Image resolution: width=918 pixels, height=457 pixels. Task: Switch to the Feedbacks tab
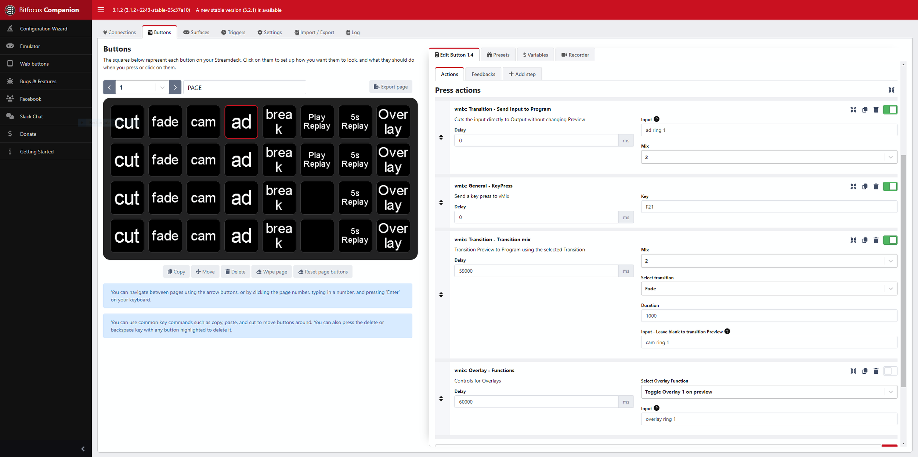[x=483, y=74]
